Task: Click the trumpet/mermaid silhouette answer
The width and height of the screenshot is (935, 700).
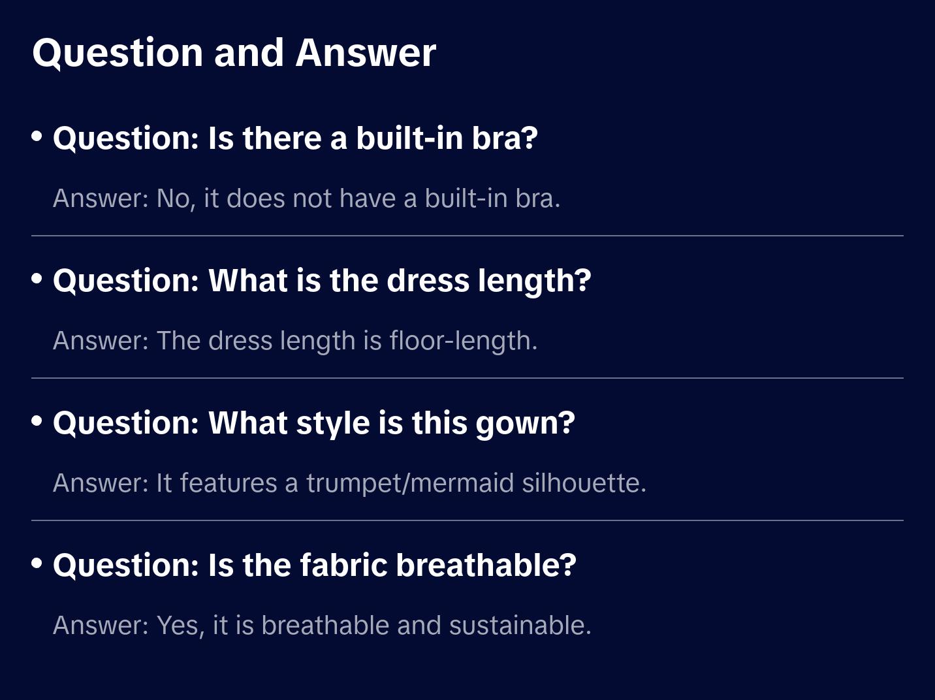Action: pyautogui.click(x=349, y=483)
